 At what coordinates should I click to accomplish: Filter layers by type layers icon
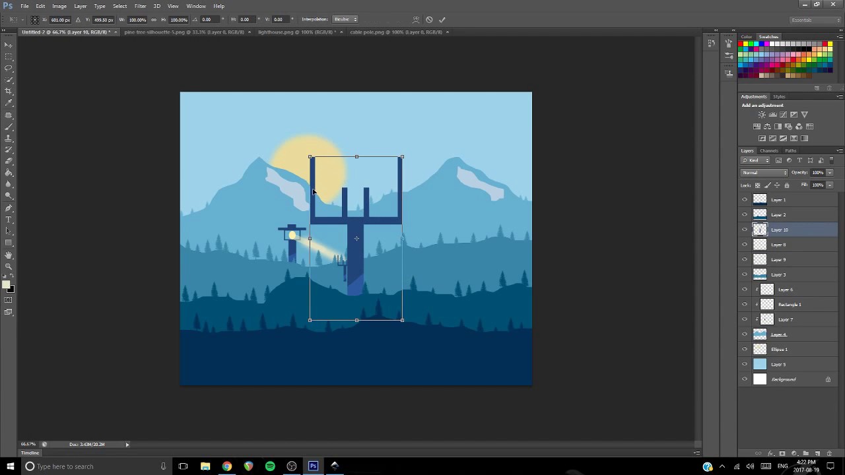point(799,160)
